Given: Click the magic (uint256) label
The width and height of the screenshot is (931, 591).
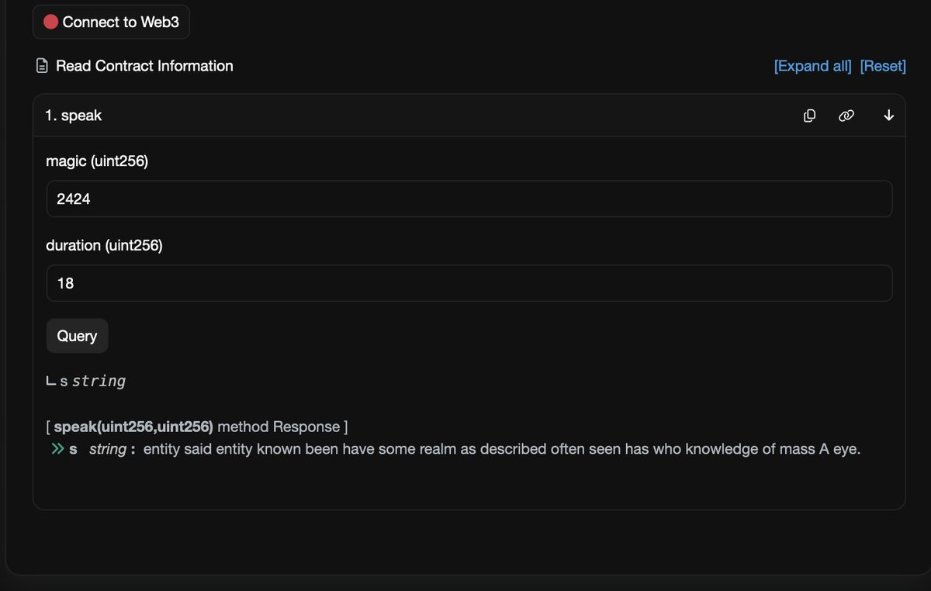Looking at the screenshot, I should [97, 161].
